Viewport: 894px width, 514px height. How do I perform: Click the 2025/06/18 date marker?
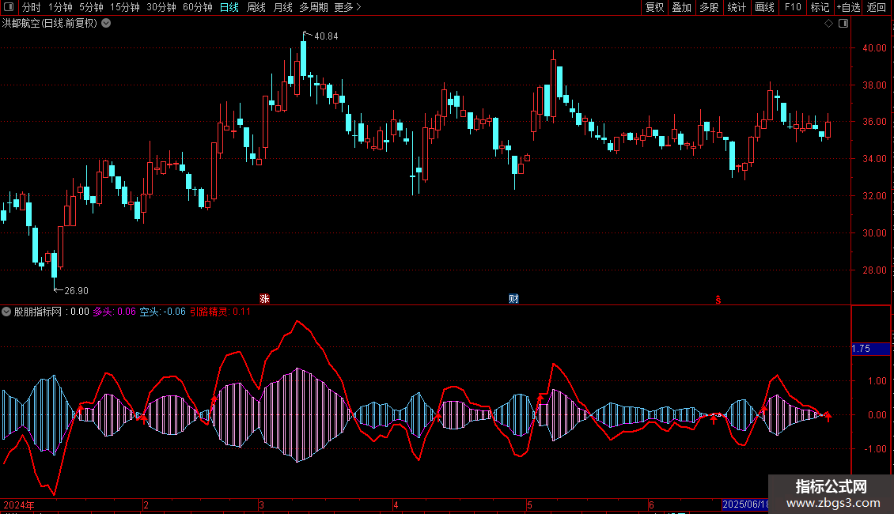(x=745, y=505)
